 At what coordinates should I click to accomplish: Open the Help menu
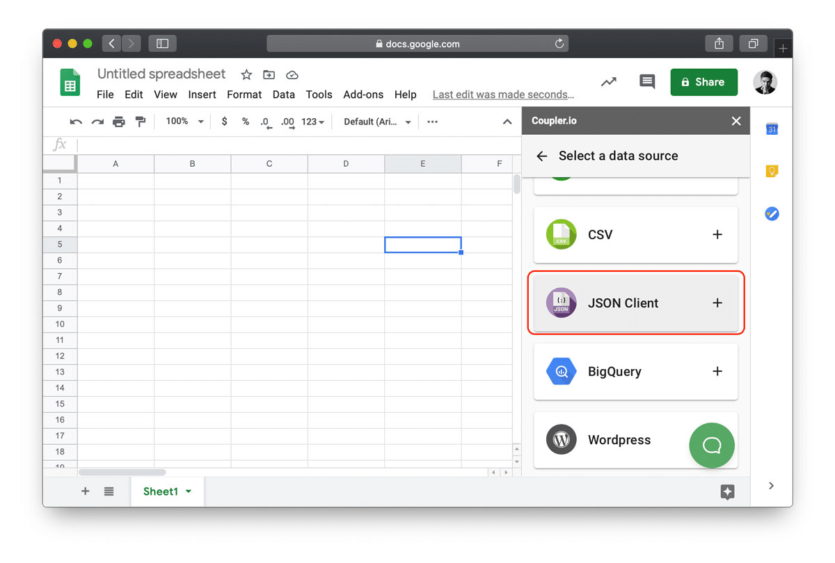[x=406, y=95]
